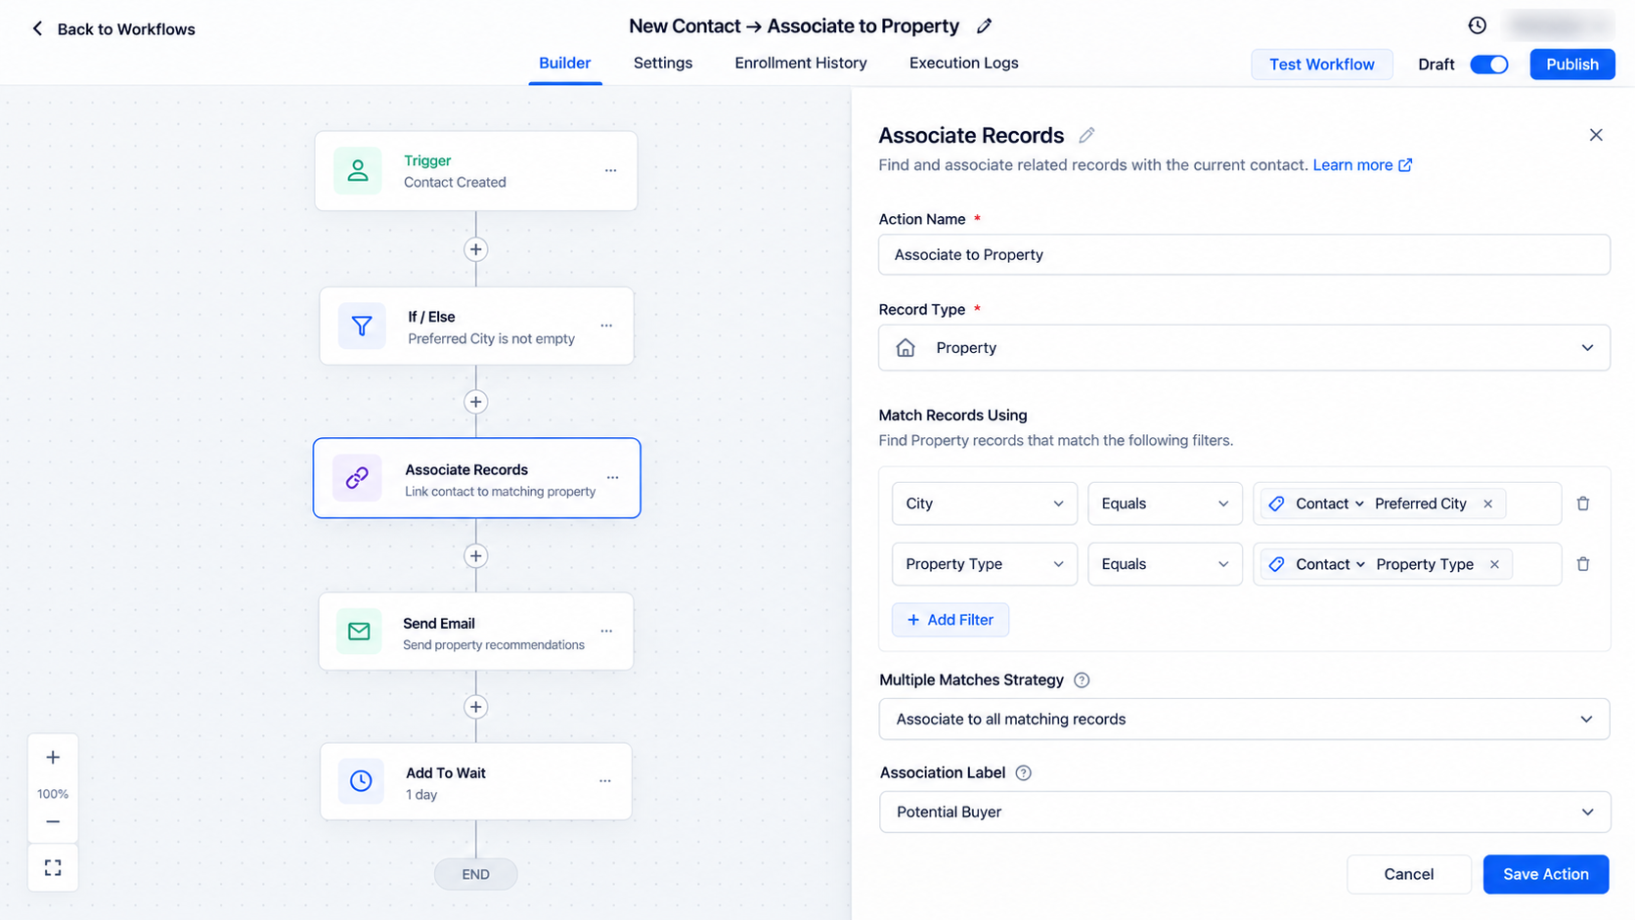Expand Multiple Matches Strategy dropdown
The image size is (1635, 920).
pos(1244,720)
